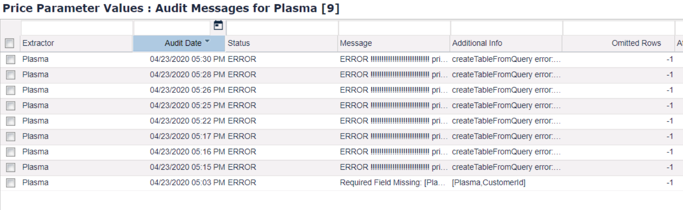Open the Audit Date calendar picker
This screenshot has width=683, height=210.
coord(219,26)
